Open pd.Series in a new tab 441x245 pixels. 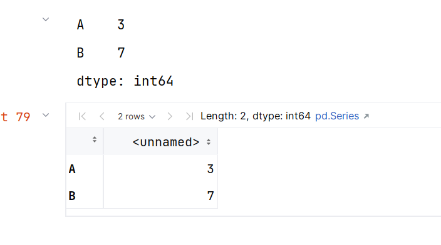coord(337,116)
